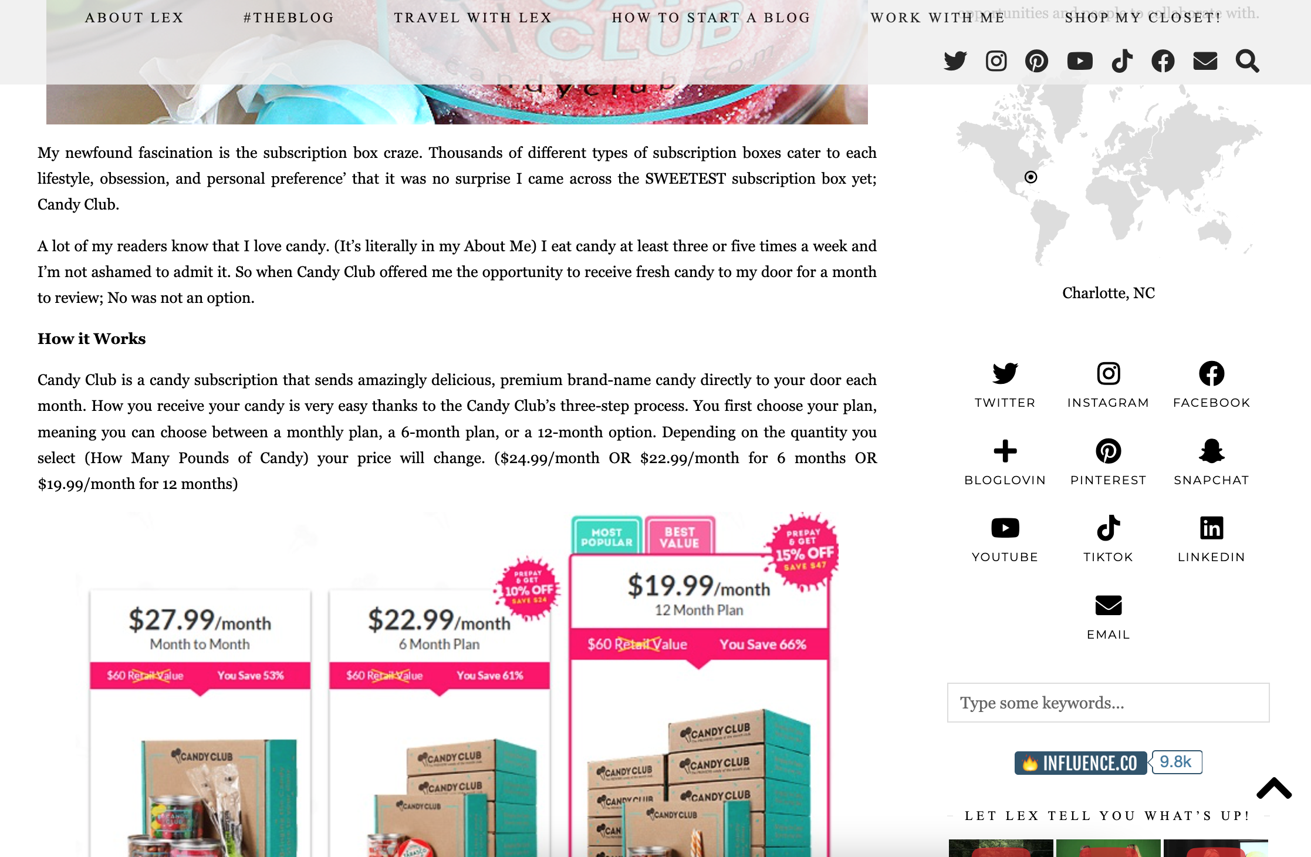
Task: Open the sidebar Snapchat ghost icon
Action: (x=1211, y=451)
